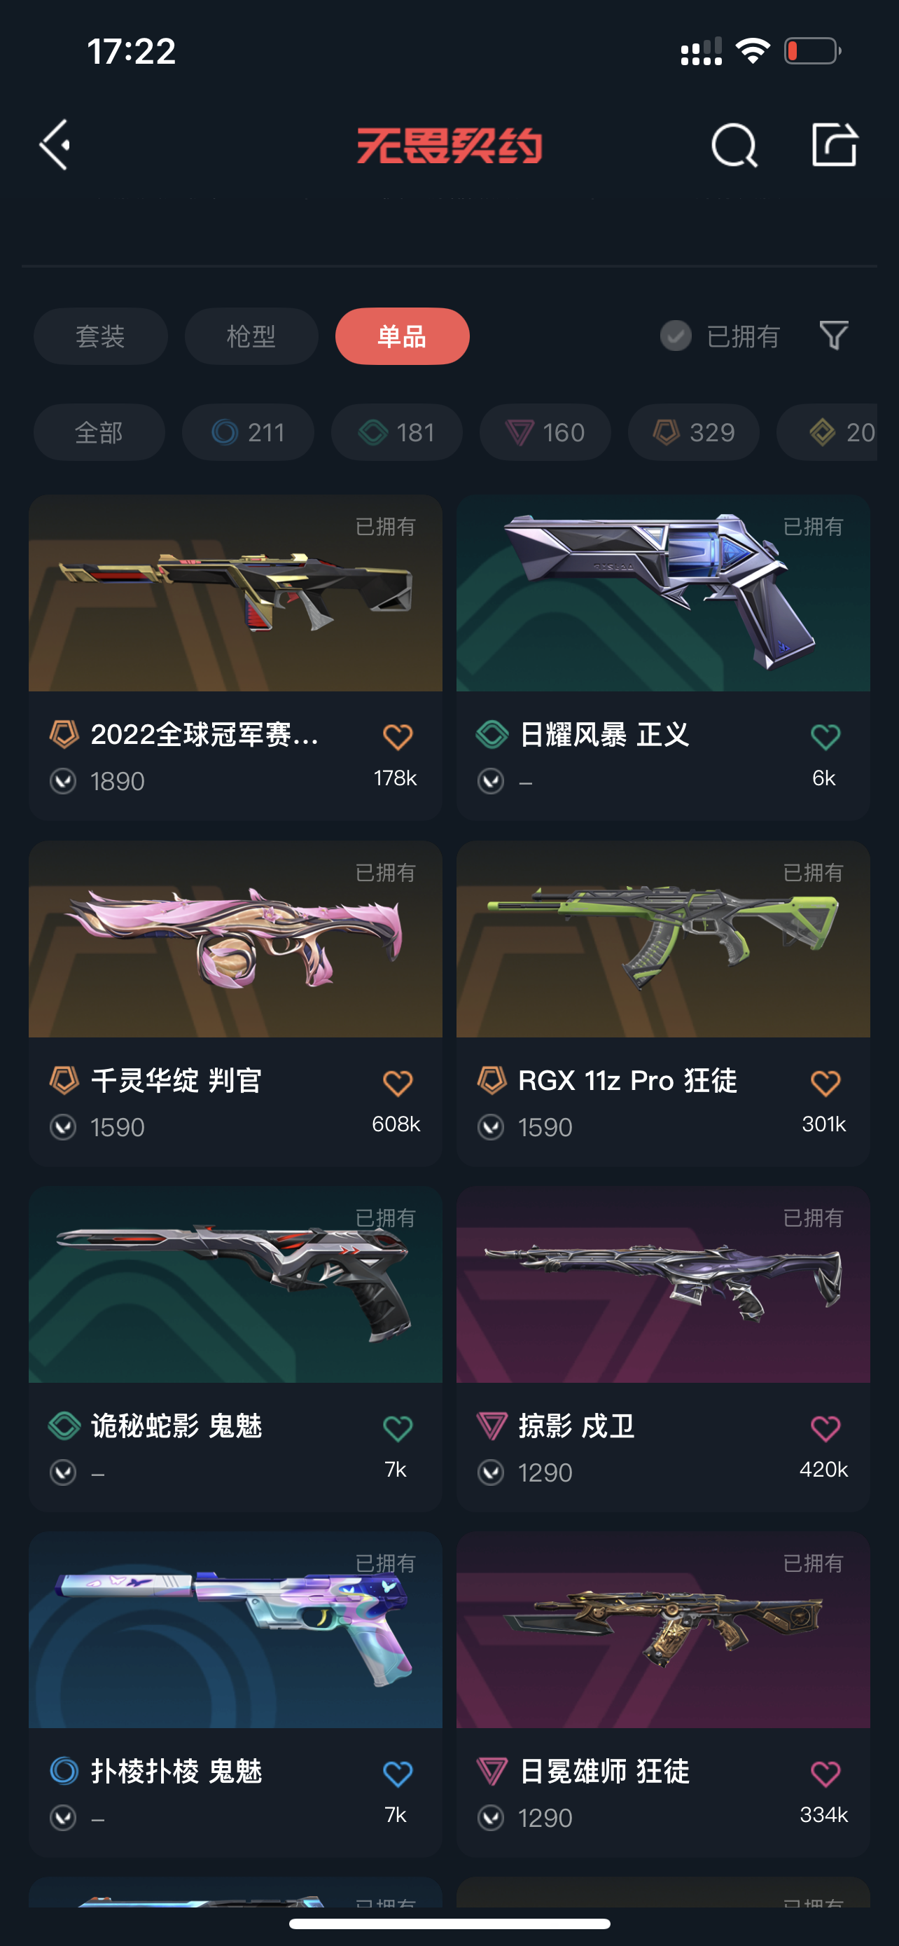The width and height of the screenshot is (899, 1946).
Task: Tap the share icon in header
Action: click(x=834, y=144)
